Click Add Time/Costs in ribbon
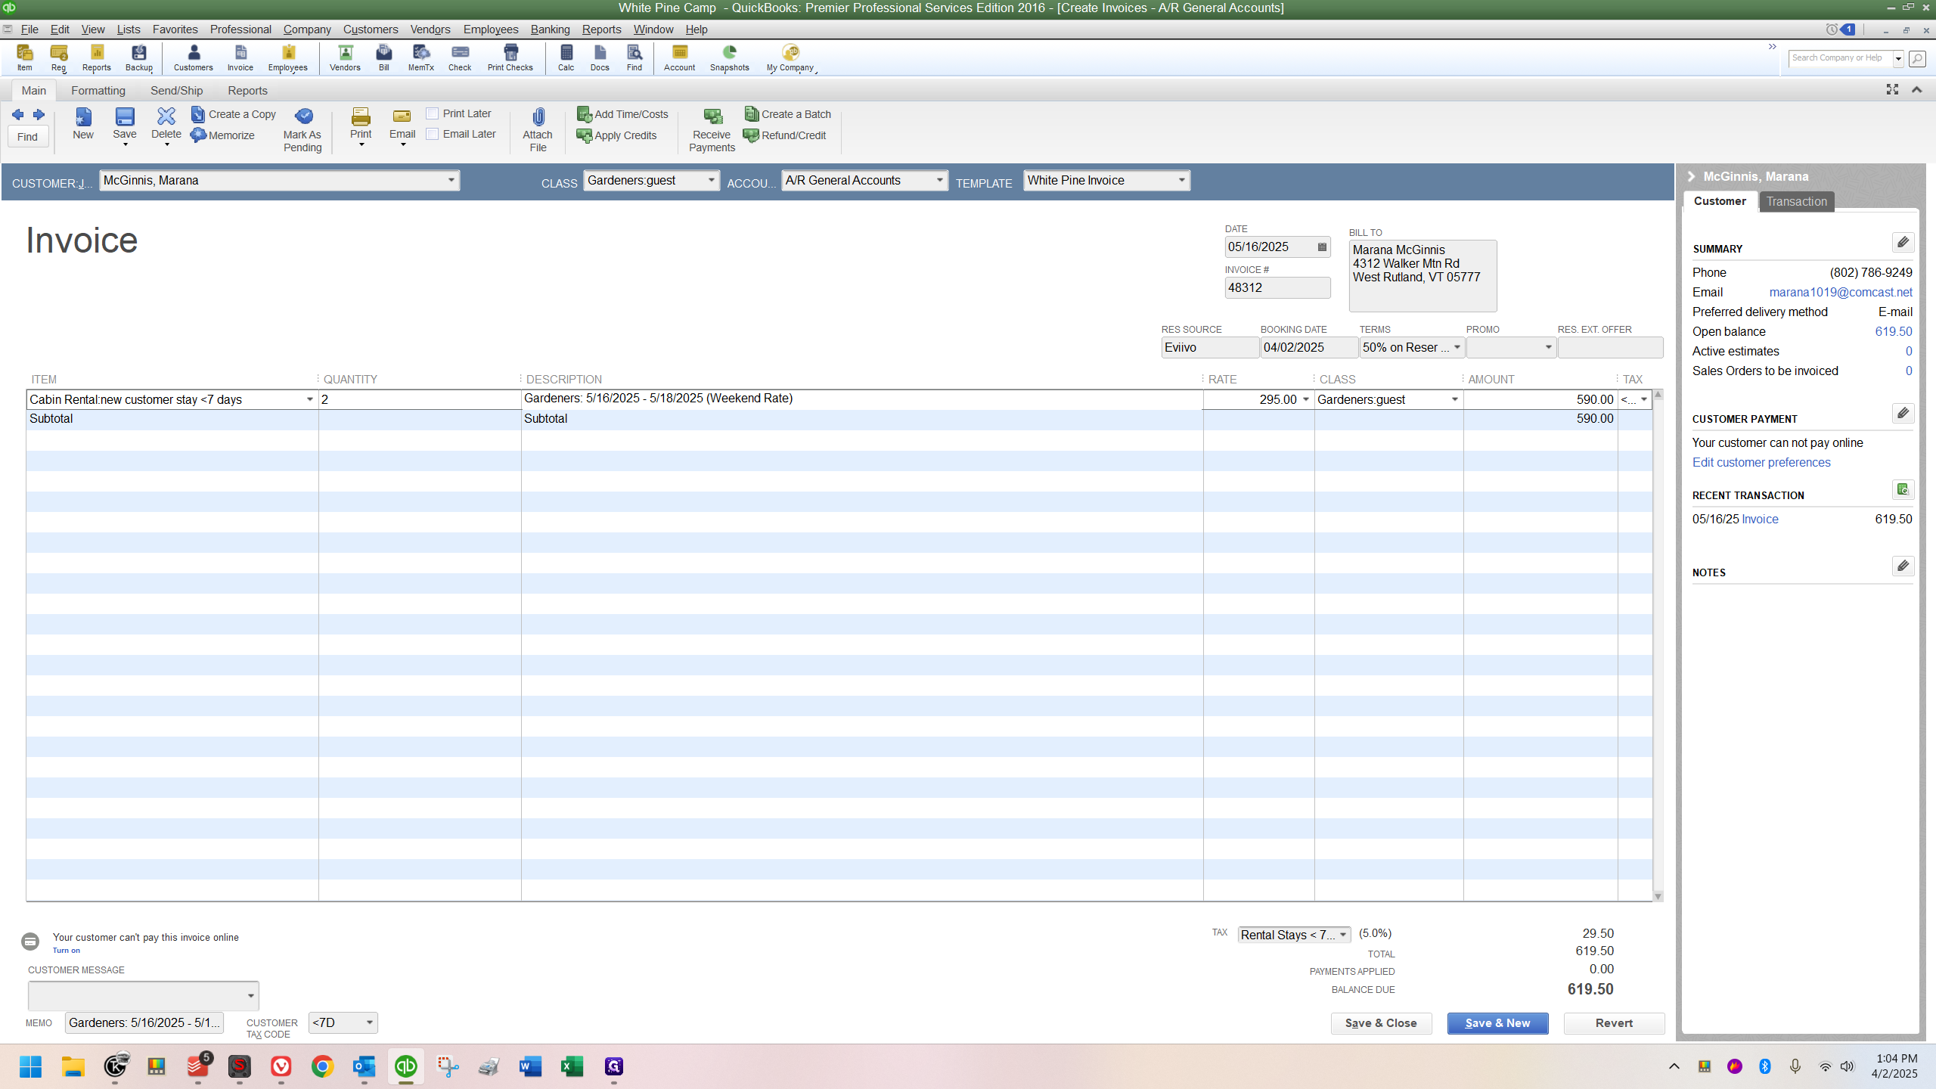The image size is (1936, 1089). point(622,114)
